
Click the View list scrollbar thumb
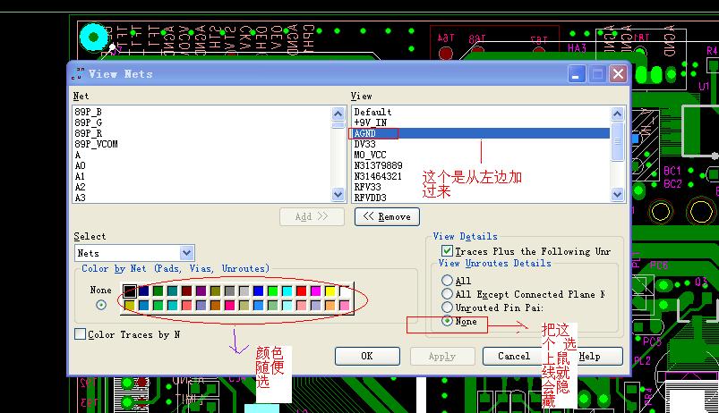pos(617,141)
